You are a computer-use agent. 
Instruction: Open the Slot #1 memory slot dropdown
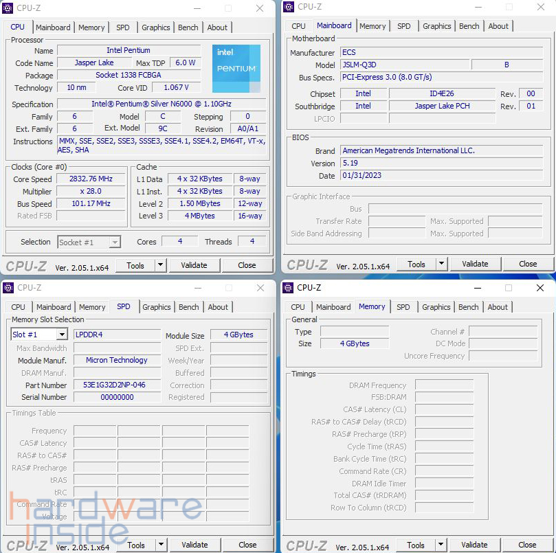[61, 335]
